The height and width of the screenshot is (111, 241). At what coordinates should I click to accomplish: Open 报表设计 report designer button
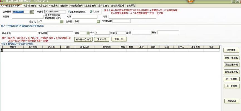pyautogui.click(x=231, y=101)
